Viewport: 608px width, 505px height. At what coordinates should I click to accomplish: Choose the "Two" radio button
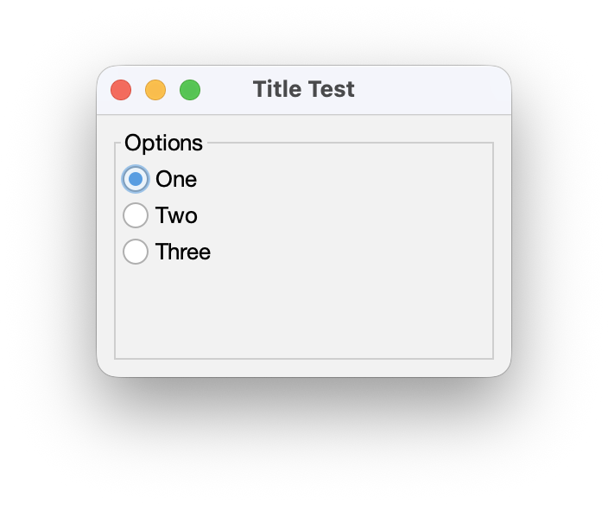pyautogui.click(x=136, y=215)
